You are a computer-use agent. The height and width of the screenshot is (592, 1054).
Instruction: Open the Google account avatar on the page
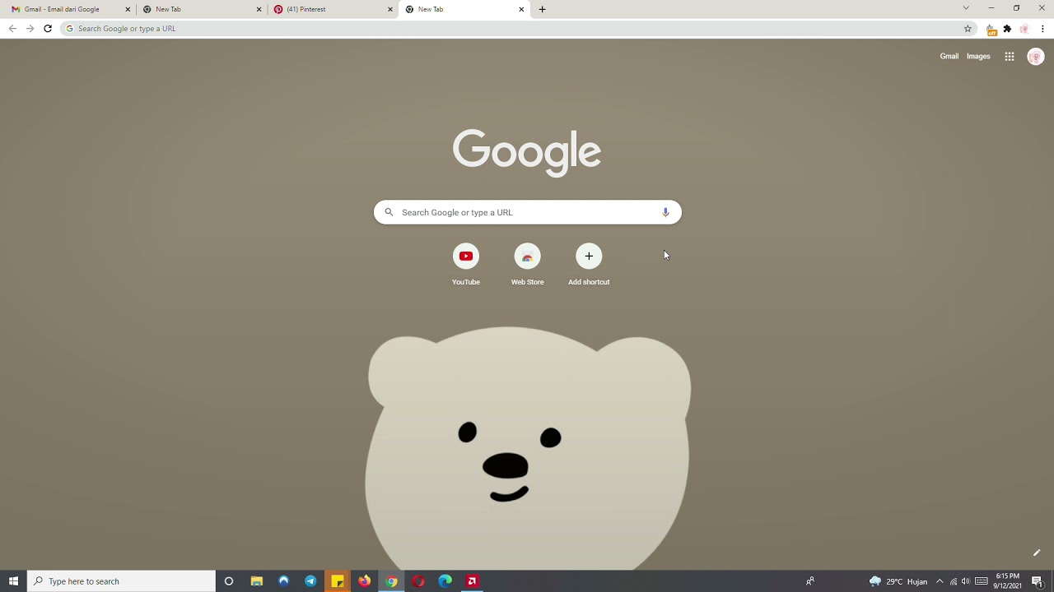pyautogui.click(x=1036, y=57)
